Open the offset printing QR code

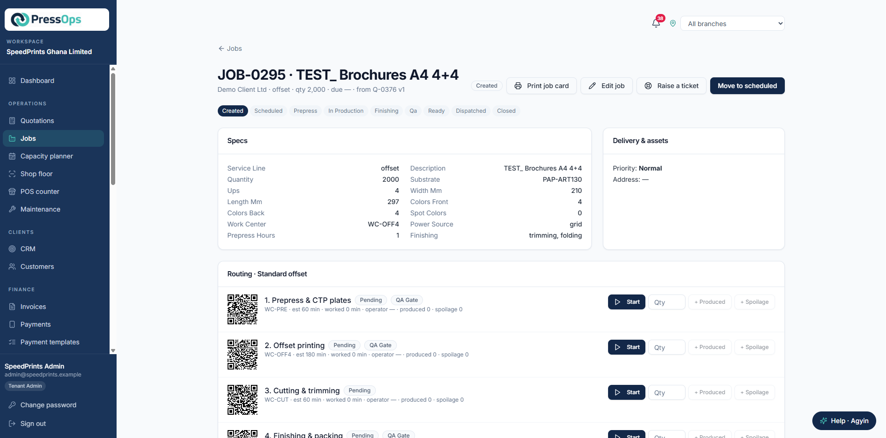tap(242, 355)
